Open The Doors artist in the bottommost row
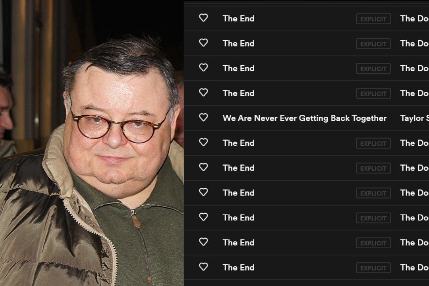 [x=414, y=267]
